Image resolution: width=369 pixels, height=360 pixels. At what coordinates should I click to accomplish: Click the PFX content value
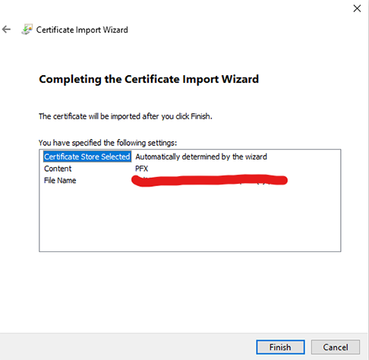click(141, 169)
